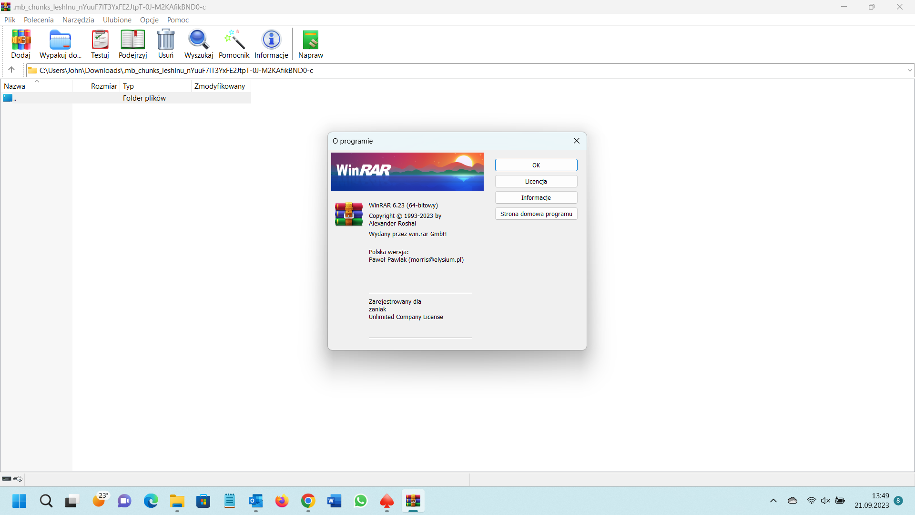The image size is (915, 515).
Task: Click the Wyszukaj search icon
Action: point(199,44)
